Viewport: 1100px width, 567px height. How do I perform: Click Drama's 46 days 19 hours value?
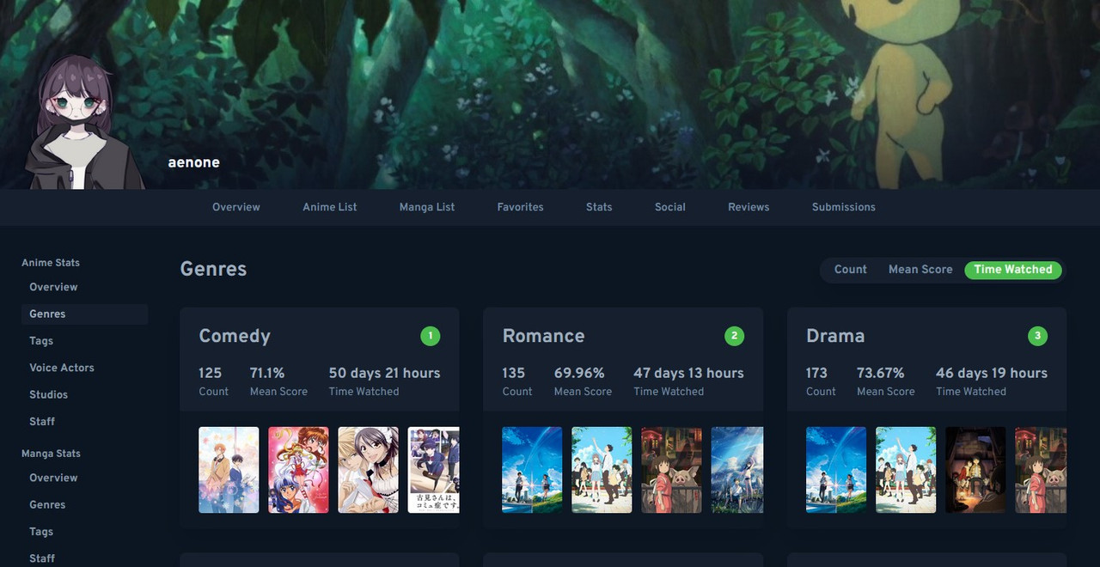tap(992, 373)
